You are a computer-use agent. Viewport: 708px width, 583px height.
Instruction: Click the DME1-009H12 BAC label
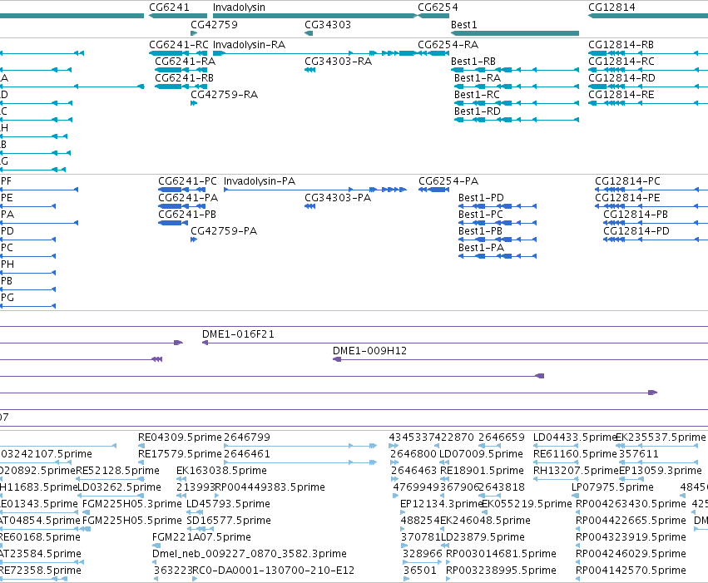369,351
